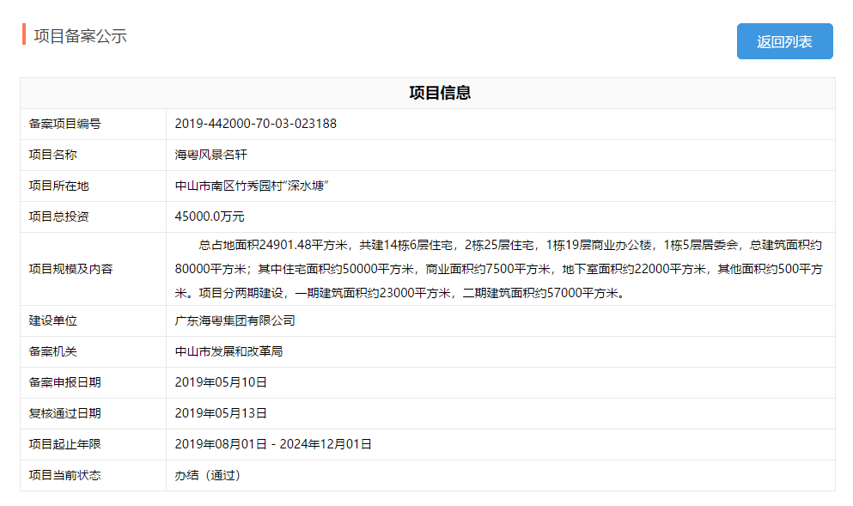The height and width of the screenshot is (506, 853).
Task: Click the 建设单位 label cell
Action: (x=93, y=321)
